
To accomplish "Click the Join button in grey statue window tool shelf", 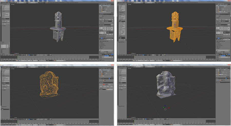I will [x=6, y=17].
